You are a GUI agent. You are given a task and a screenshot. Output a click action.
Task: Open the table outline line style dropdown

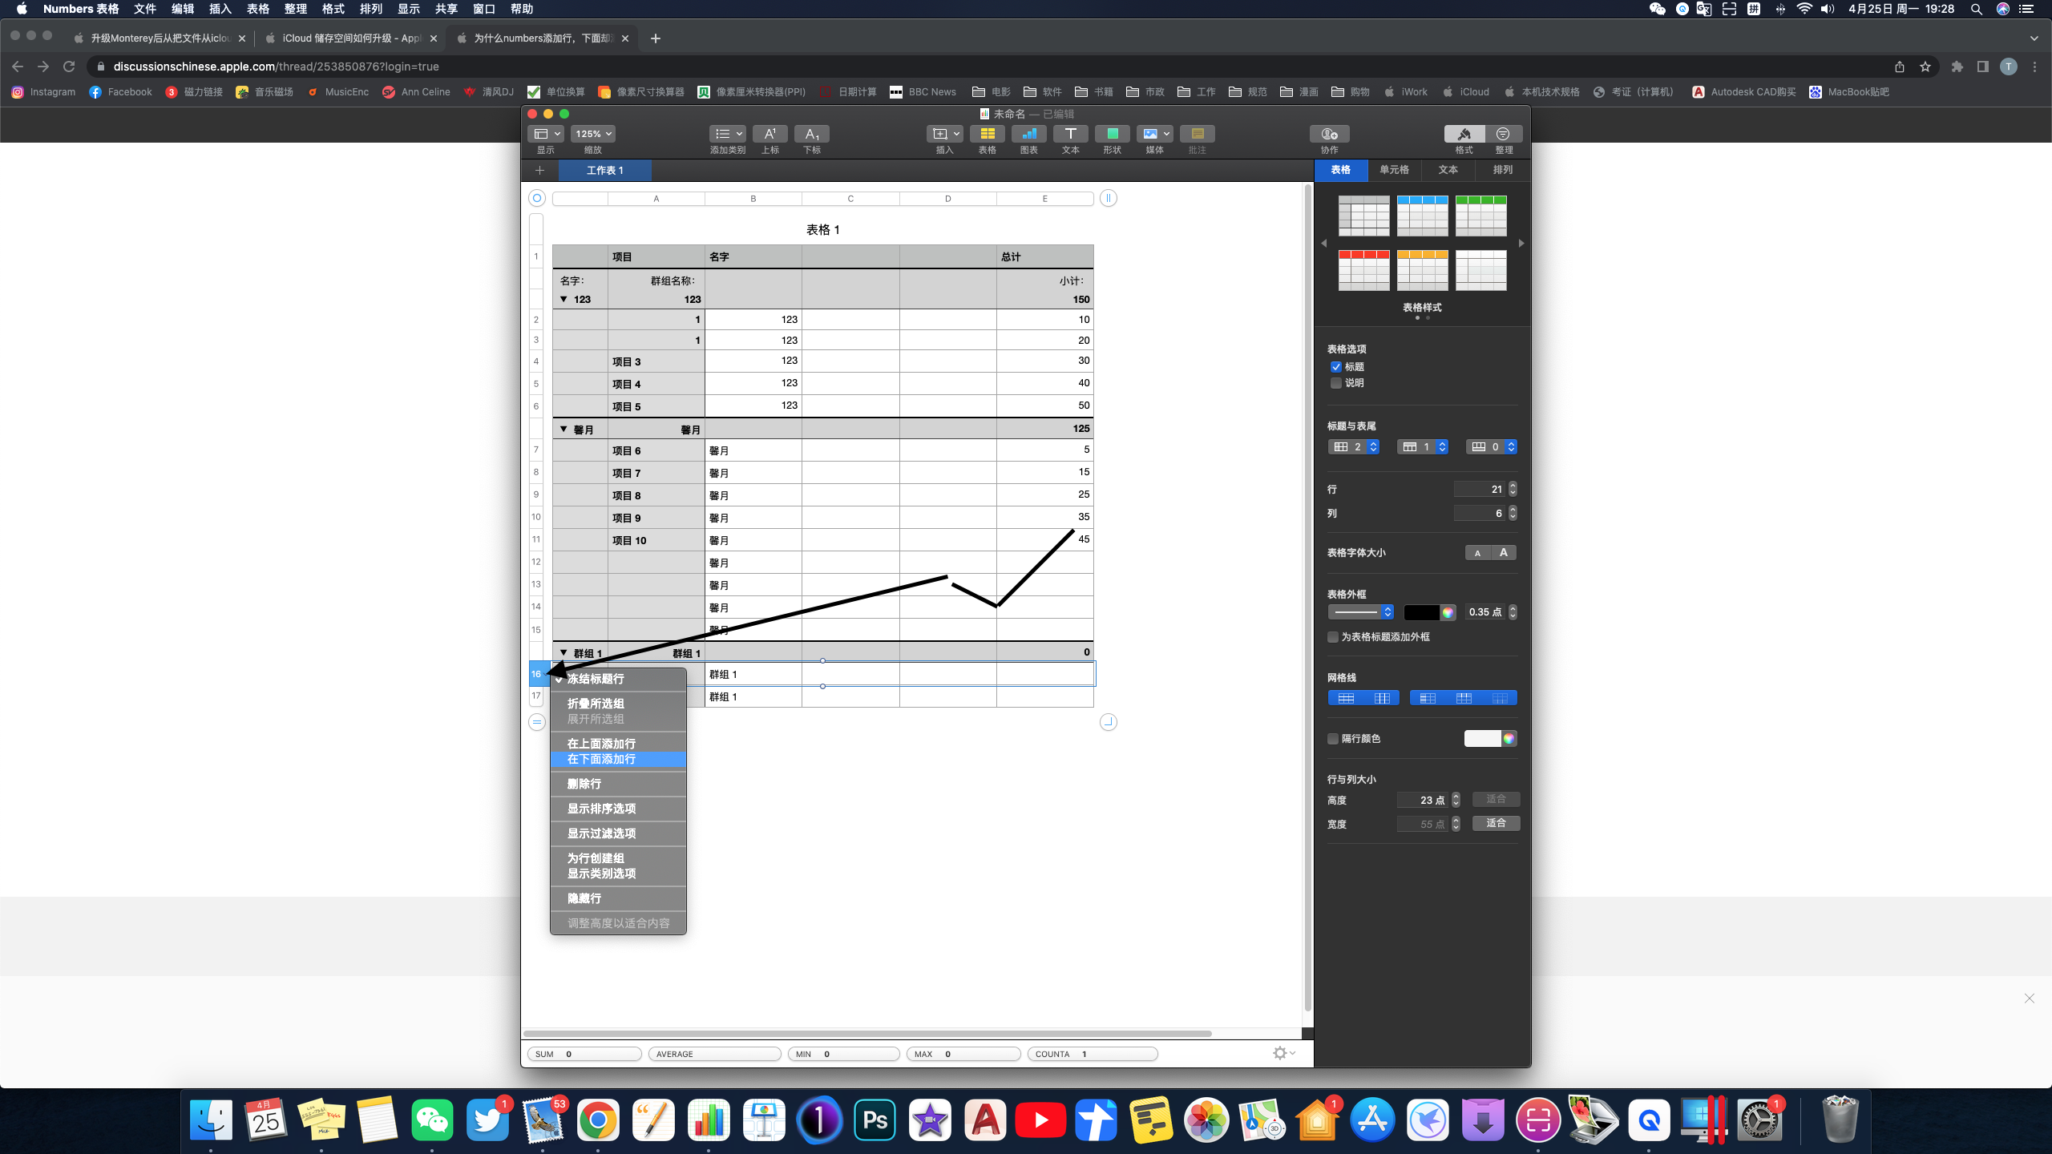[1361, 612]
